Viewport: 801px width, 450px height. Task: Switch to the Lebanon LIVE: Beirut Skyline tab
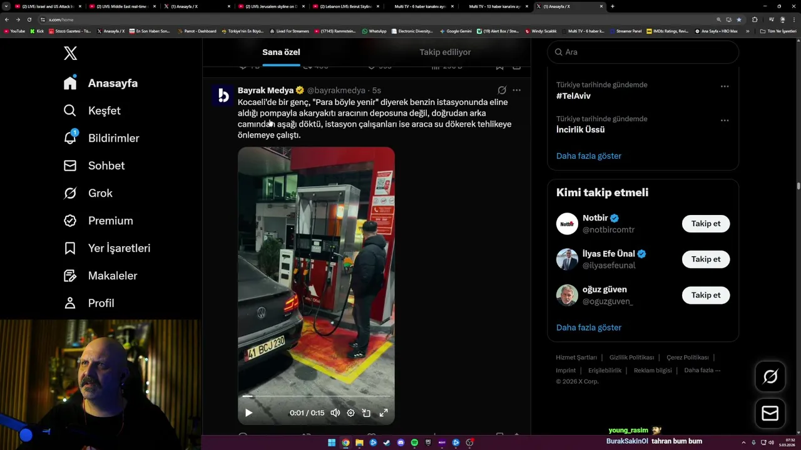[x=345, y=6]
